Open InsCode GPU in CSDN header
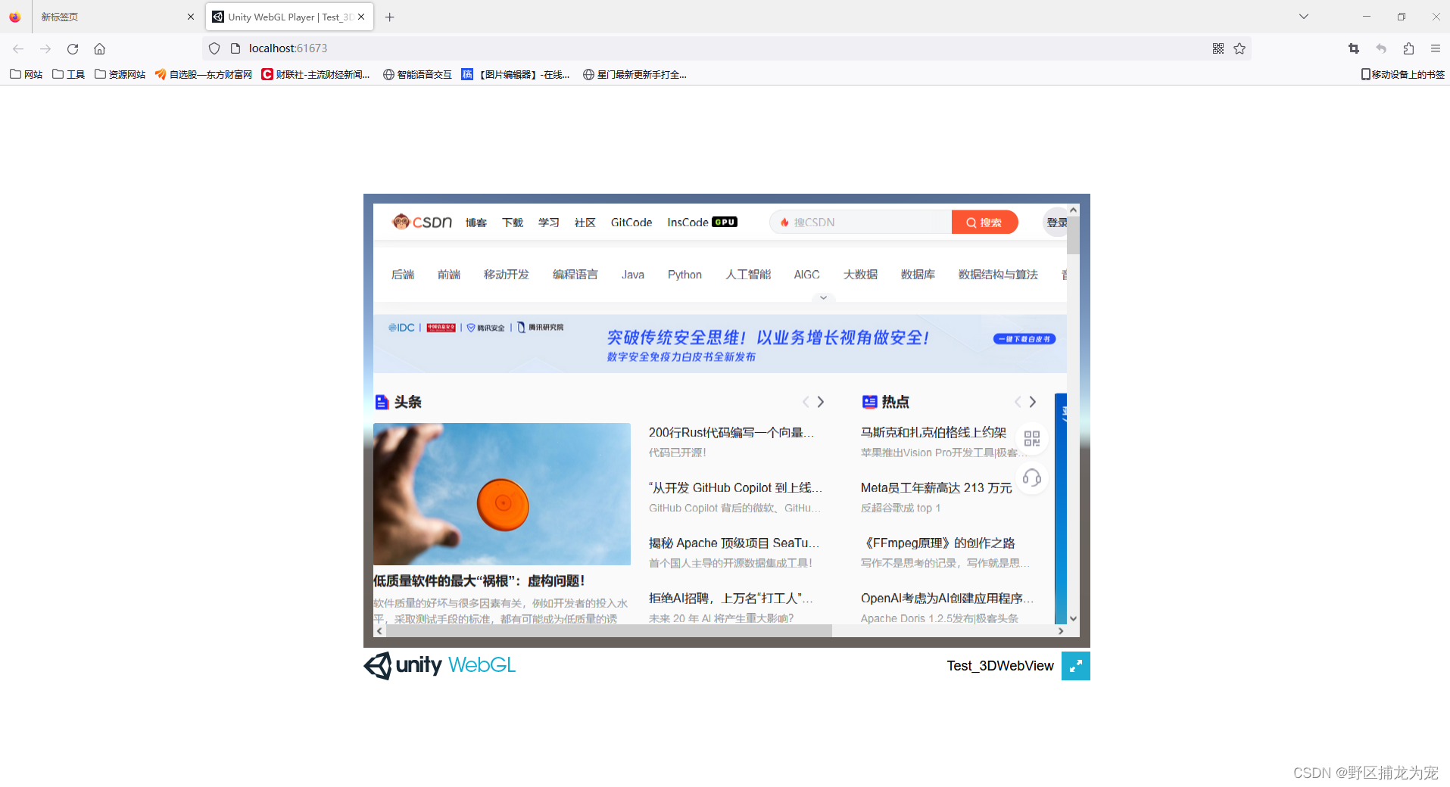The width and height of the screenshot is (1450, 787). (702, 222)
